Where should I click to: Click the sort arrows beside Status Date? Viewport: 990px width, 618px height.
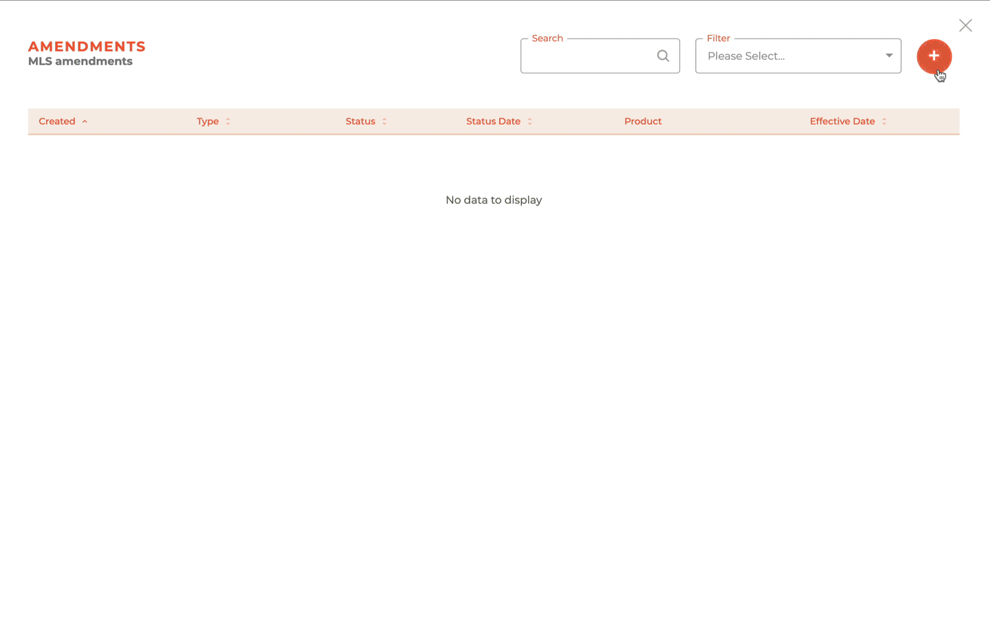[529, 122]
